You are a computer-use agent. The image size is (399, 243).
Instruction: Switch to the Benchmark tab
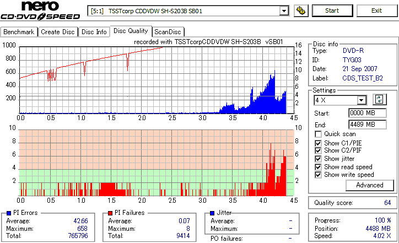pyautogui.click(x=19, y=32)
